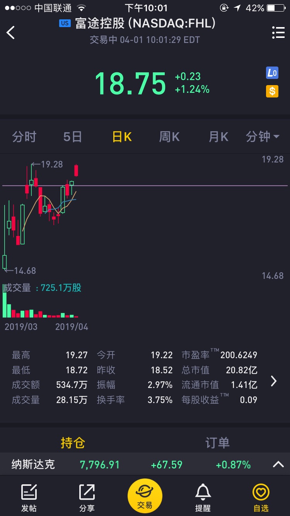290x516 pixels.
Task: Tap the orange dollar sign badge
Action: tap(272, 91)
